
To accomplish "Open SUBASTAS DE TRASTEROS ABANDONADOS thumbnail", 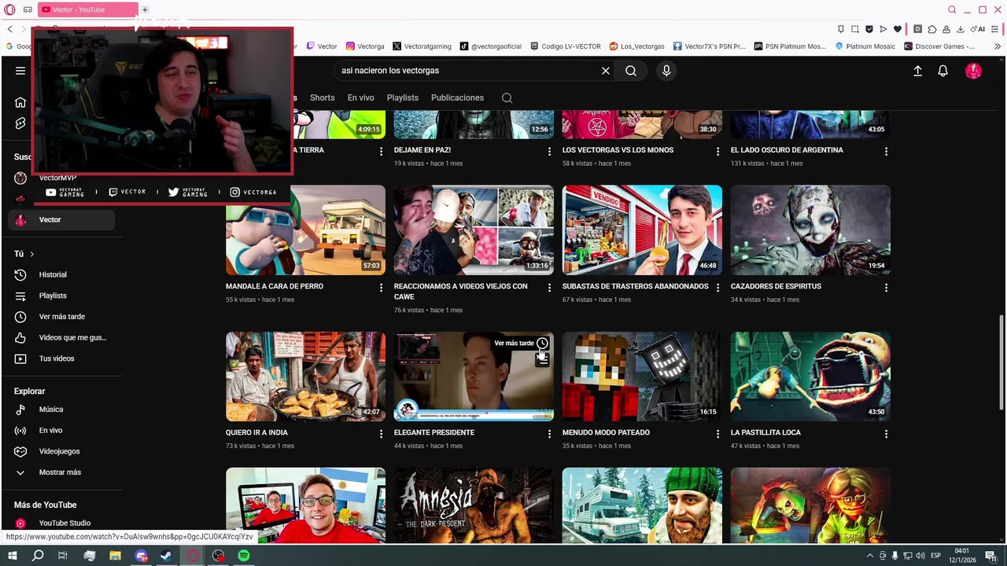I will tap(642, 230).
